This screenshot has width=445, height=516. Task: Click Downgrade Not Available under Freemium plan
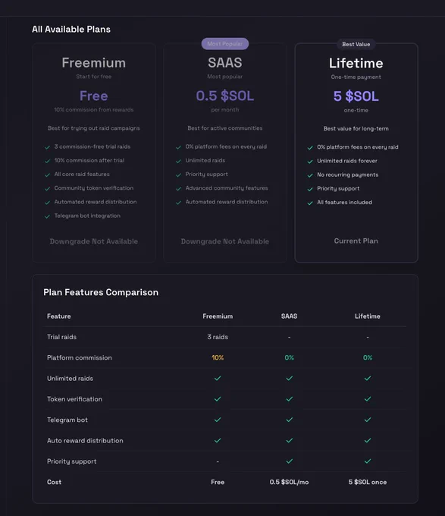[x=94, y=241]
